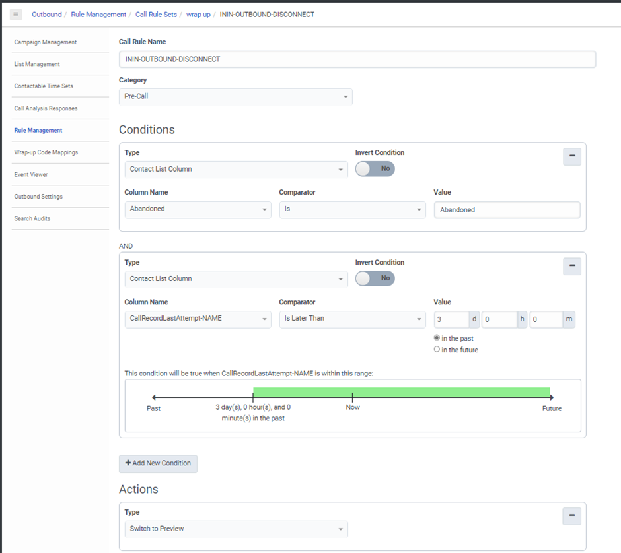Click the ININ-OUTBOUND-DISCONNECT breadcrumb text
The height and width of the screenshot is (553, 621).
[x=267, y=15]
